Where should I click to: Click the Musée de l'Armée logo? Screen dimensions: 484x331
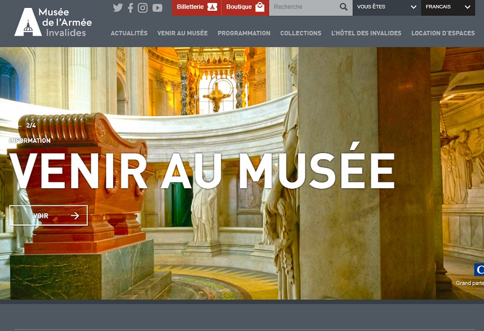pos(53,22)
